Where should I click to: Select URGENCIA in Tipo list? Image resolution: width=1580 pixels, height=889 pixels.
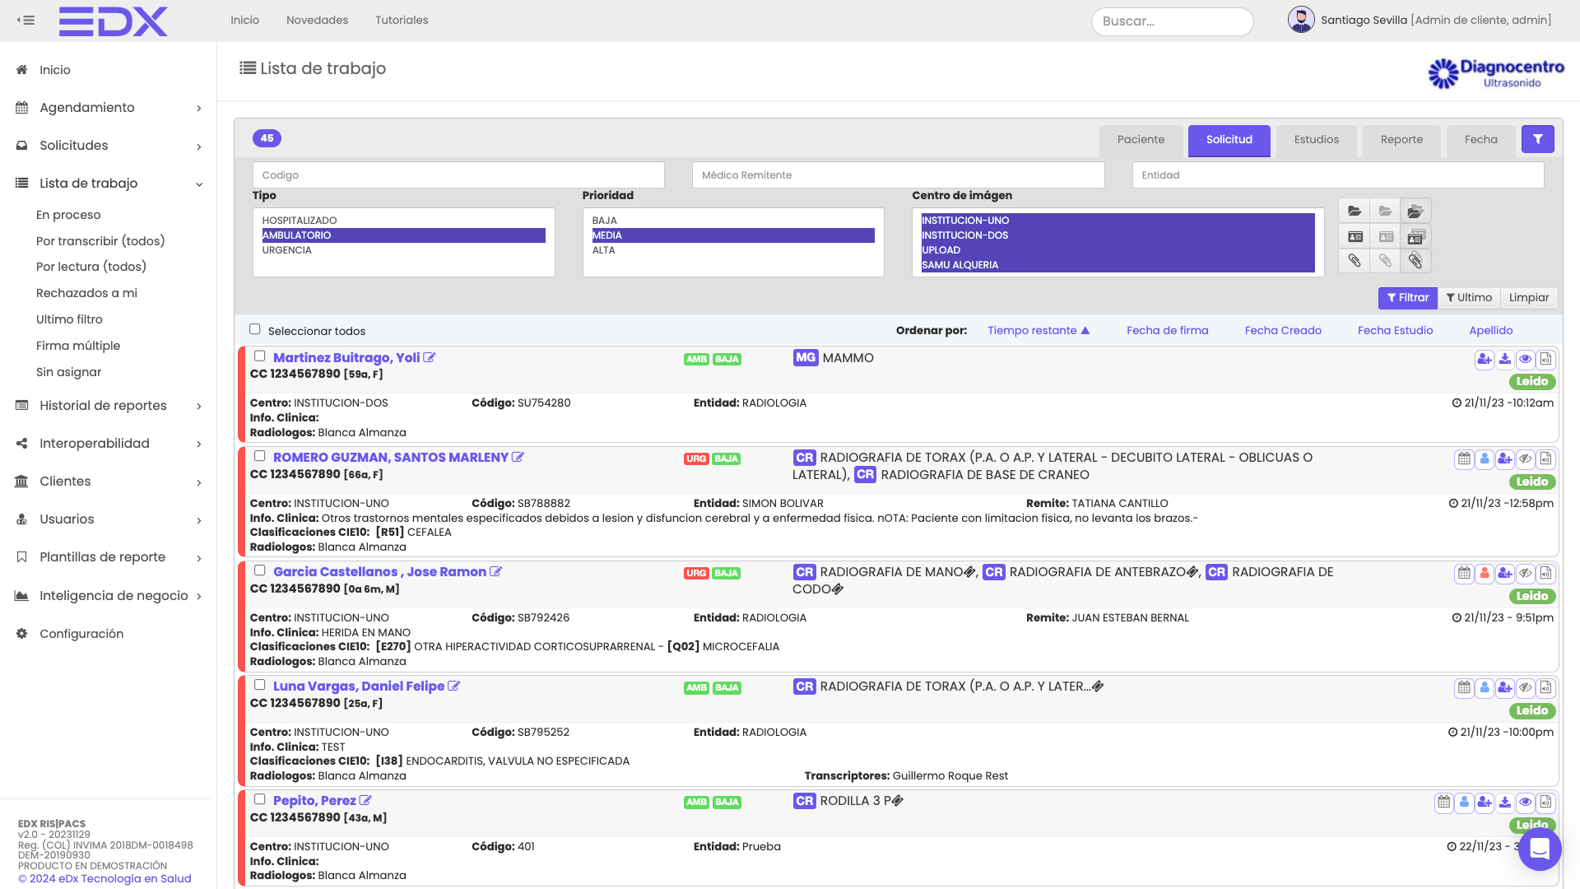tap(403, 250)
